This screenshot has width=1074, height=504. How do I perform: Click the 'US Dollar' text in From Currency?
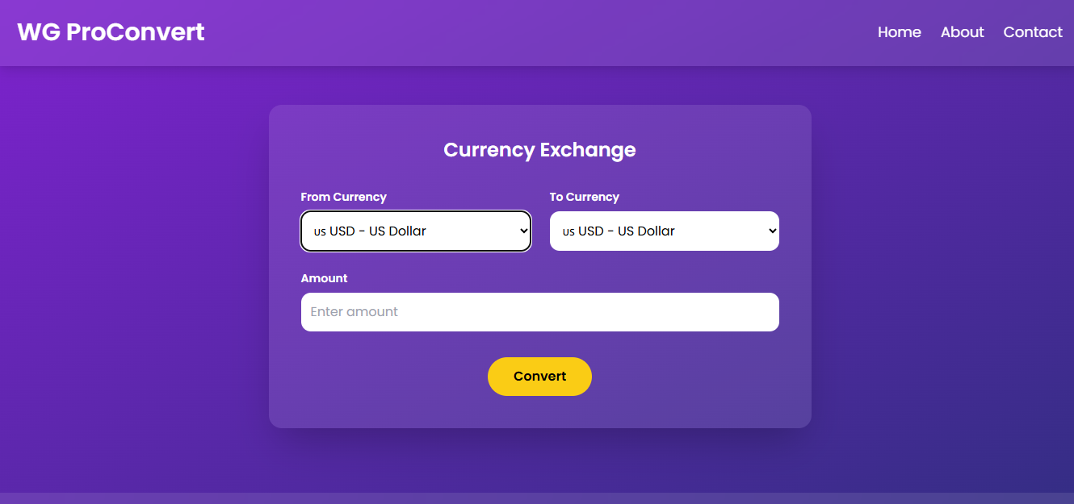click(x=397, y=231)
